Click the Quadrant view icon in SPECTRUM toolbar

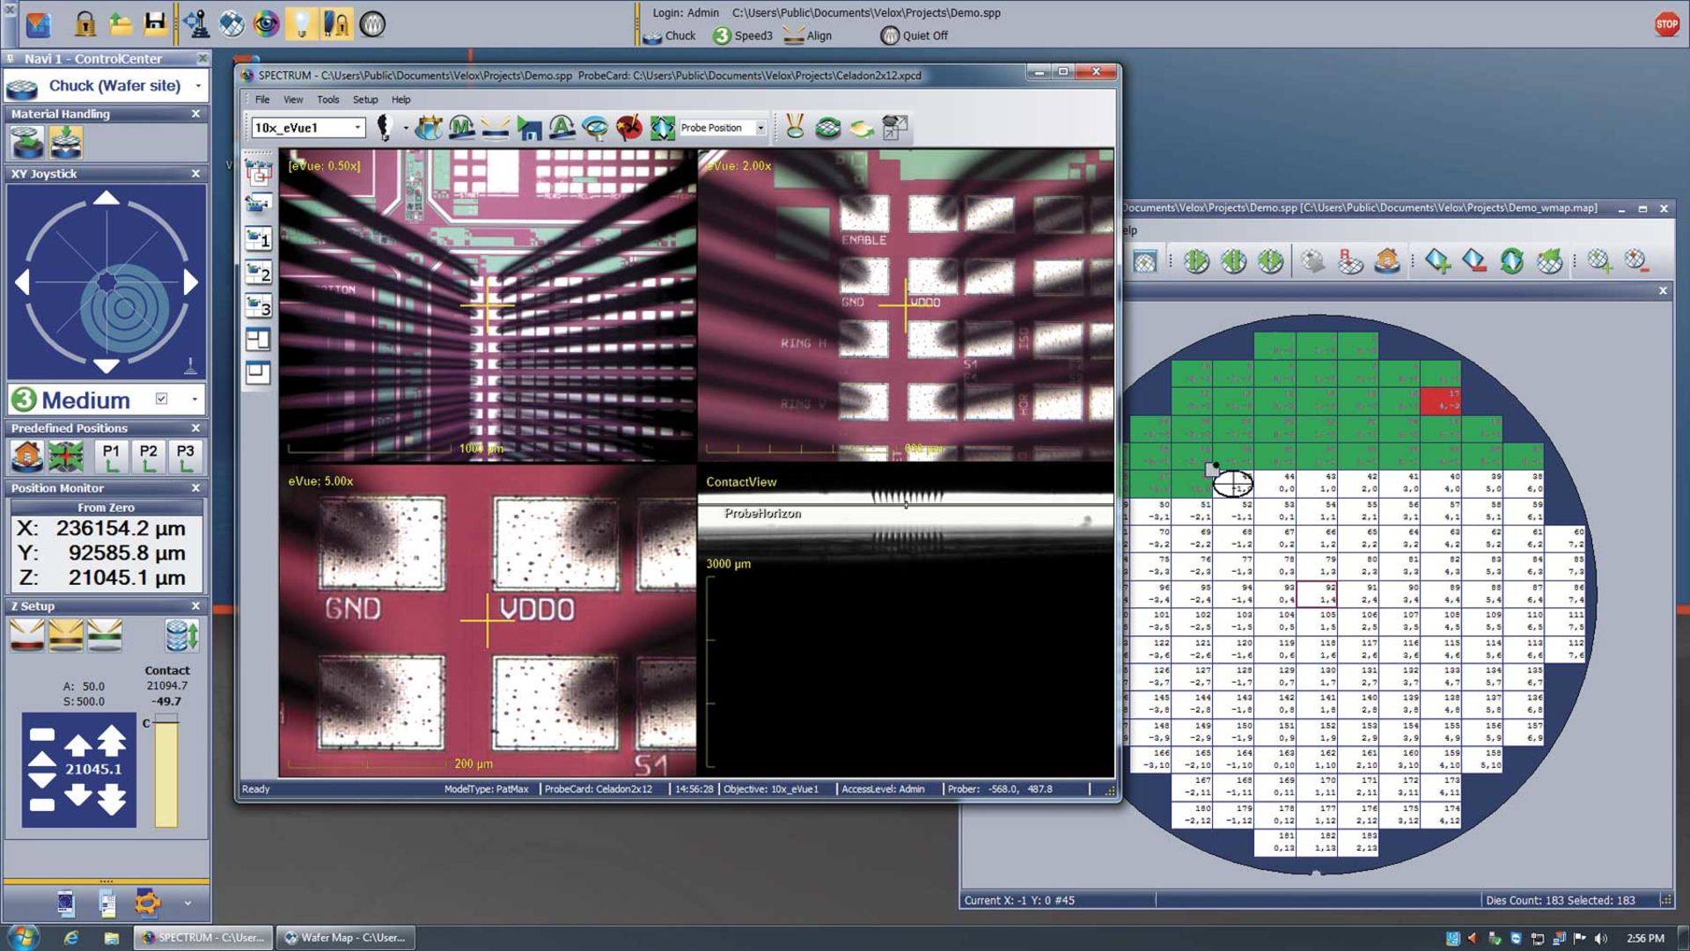(x=661, y=128)
